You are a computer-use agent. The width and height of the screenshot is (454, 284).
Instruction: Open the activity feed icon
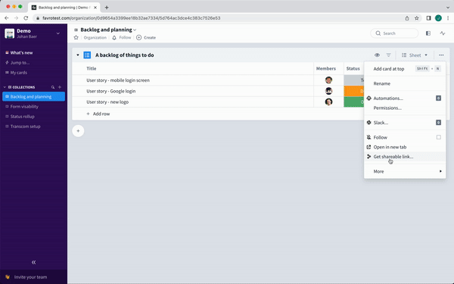443,33
